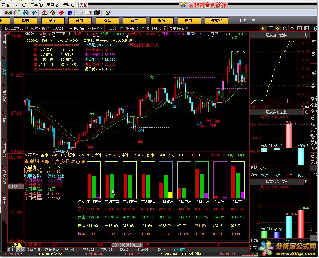
Task: Click the 图形叠加 toolbar button
Action: pos(154,28)
